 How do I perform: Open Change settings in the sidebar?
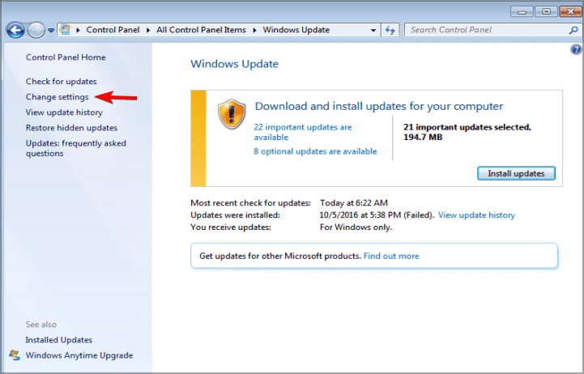pos(57,97)
